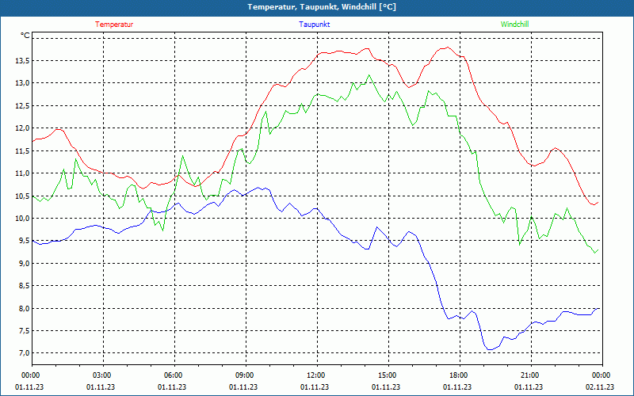The width and height of the screenshot is (634, 396).
Task: Click the 10,5 value on y-axis
Action: tap(22, 196)
